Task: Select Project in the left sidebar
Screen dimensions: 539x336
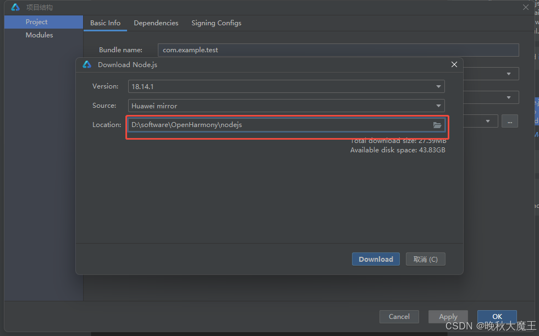Action: (36, 21)
